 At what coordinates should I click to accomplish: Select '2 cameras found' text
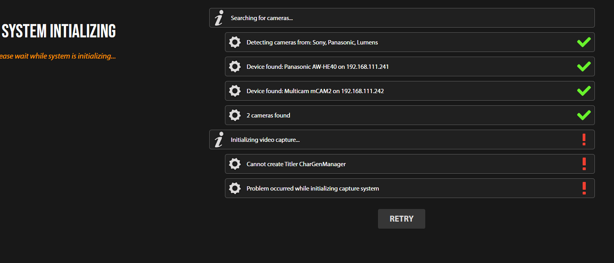tap(268, 116)
